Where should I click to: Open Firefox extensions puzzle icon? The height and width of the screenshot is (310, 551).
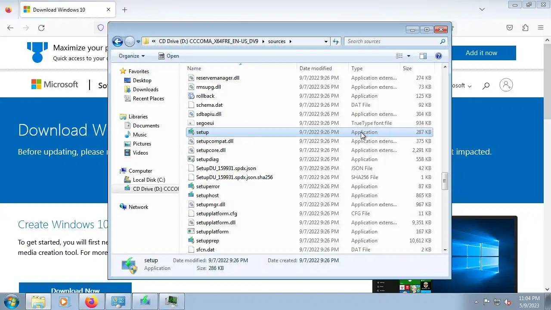click(525, 28)
